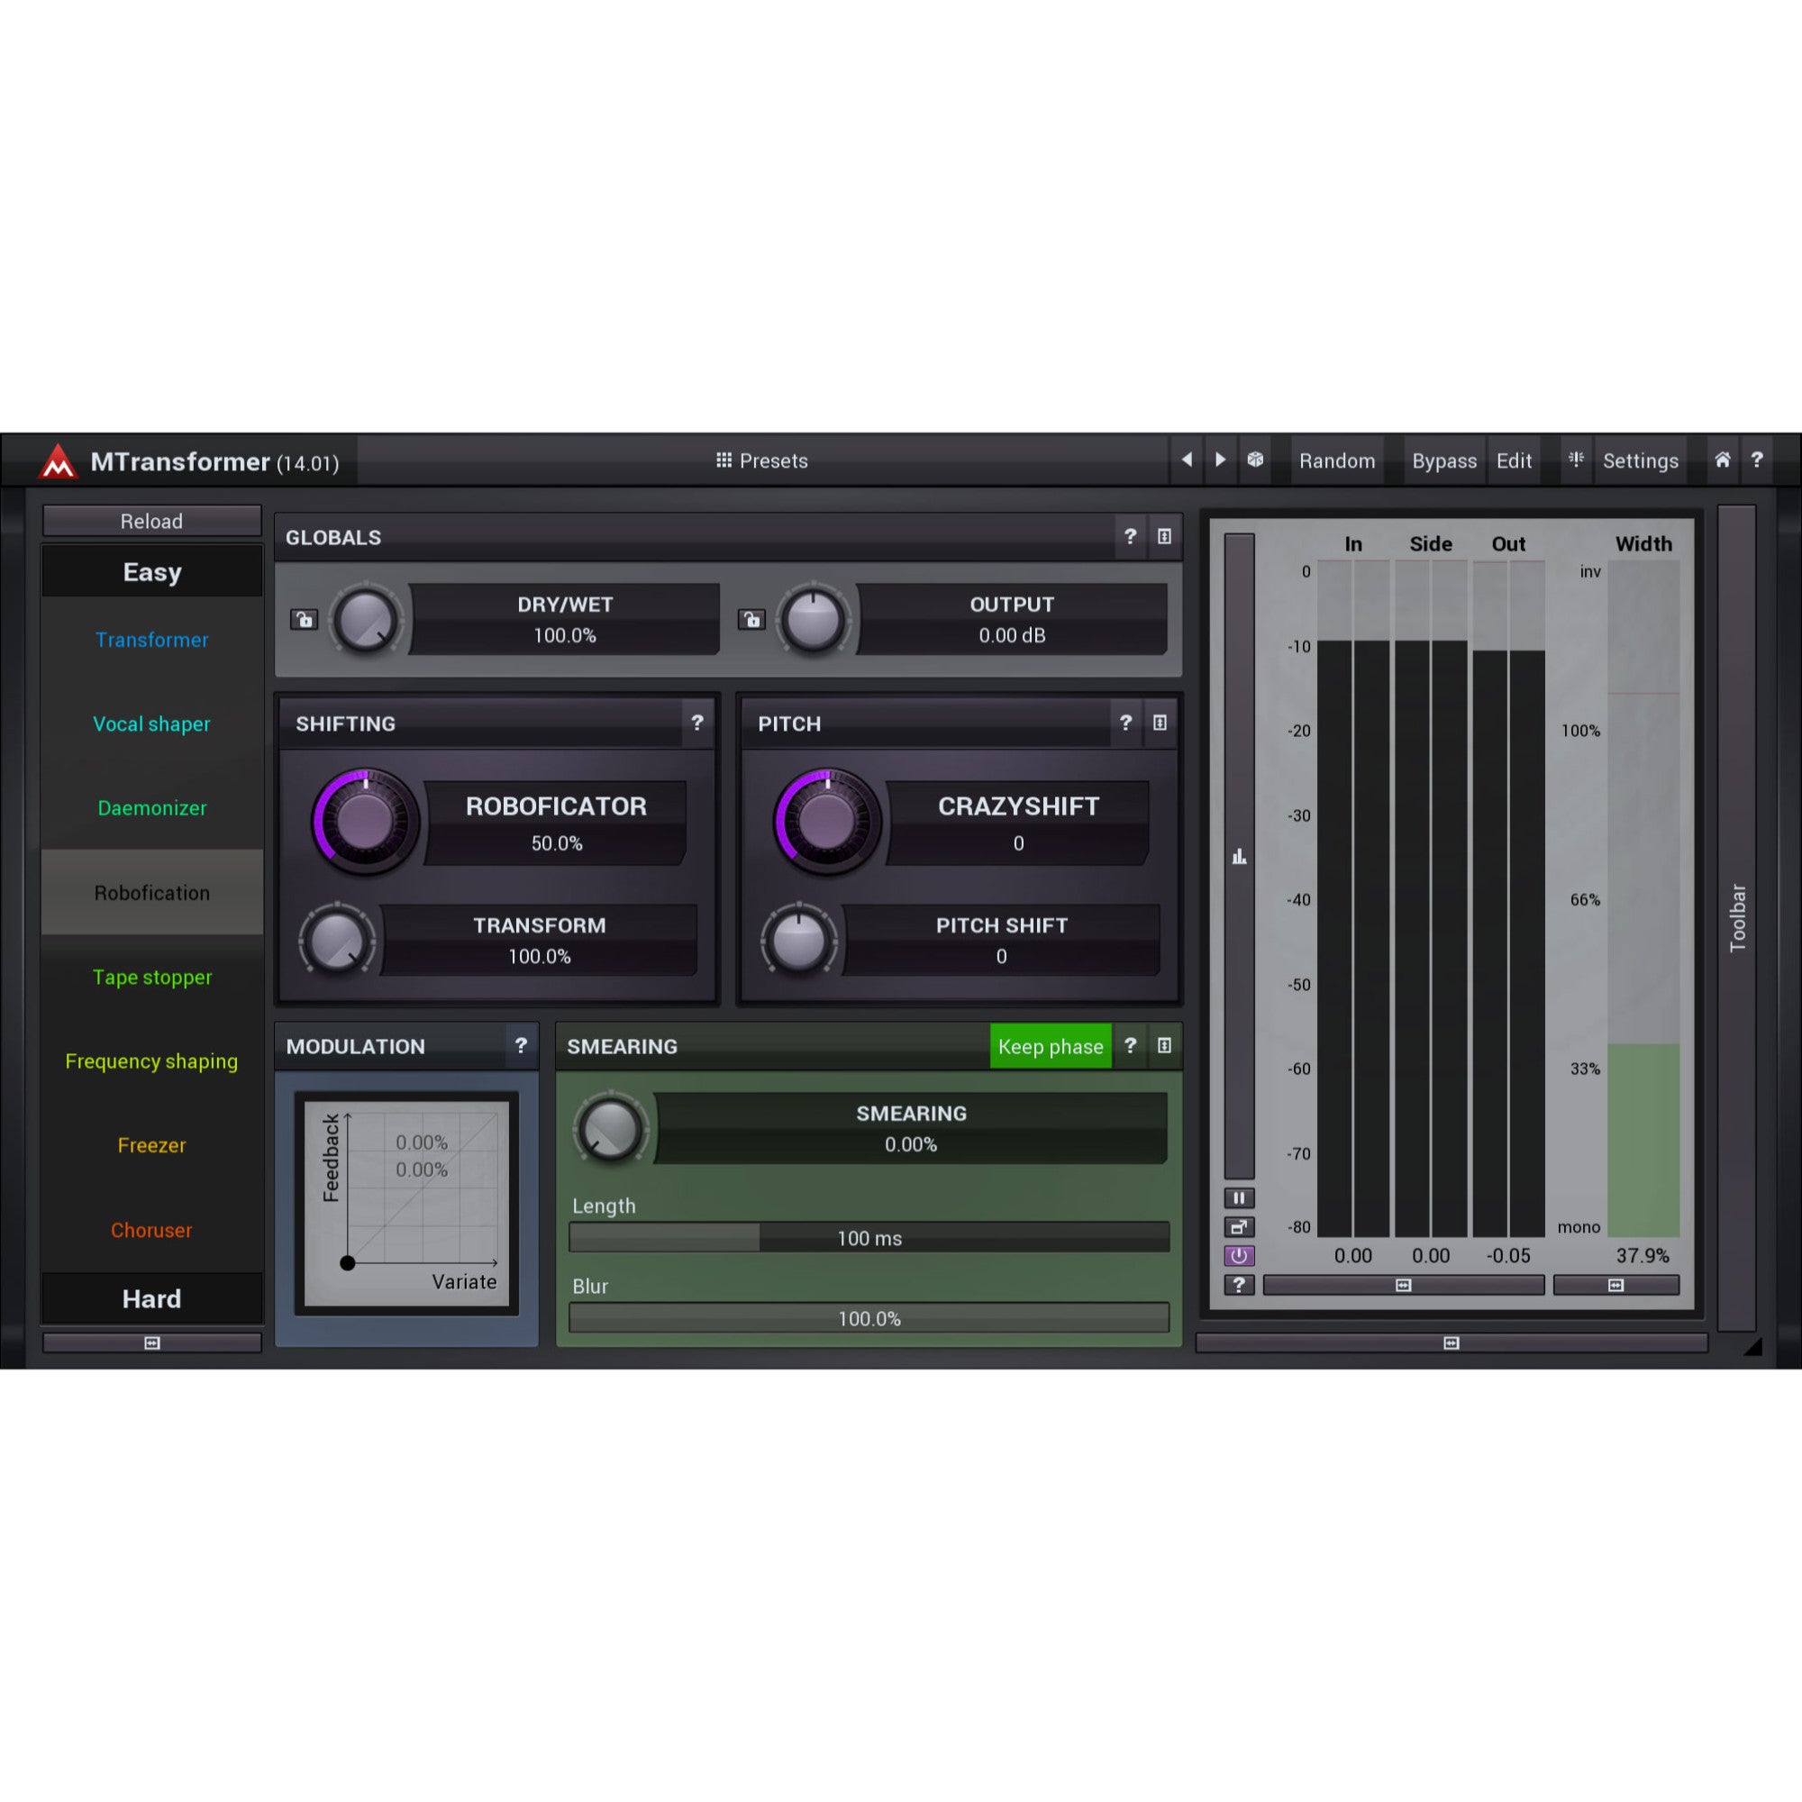The image size is (1802, 1802).
Task: Select the Tape stopper device
Action: click(152, 977)
